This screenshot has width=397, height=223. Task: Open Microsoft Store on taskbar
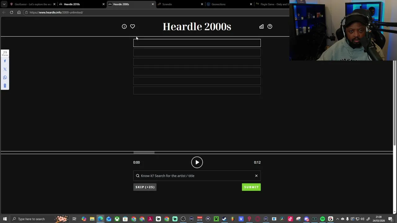(x=125, y=219)
